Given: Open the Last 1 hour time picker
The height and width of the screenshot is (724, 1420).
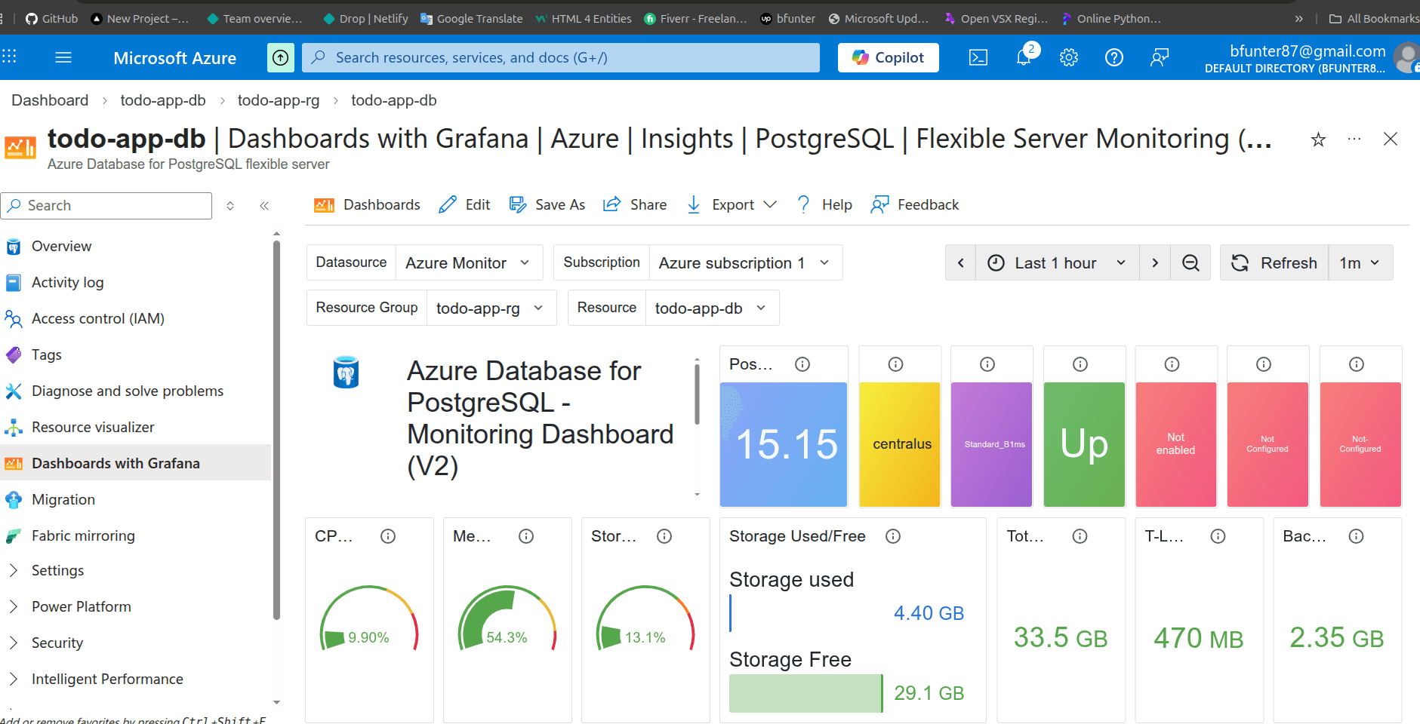Looking at the screenshot, I should pos(1058,262).
